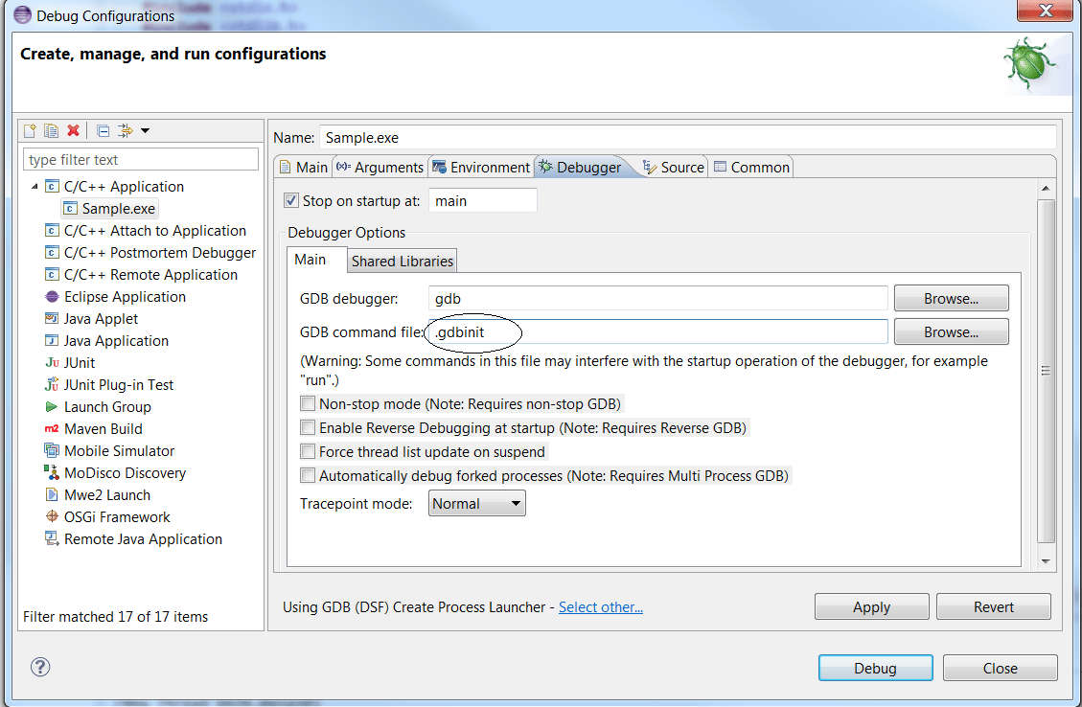Click the JUnit icon

point(52,363)
